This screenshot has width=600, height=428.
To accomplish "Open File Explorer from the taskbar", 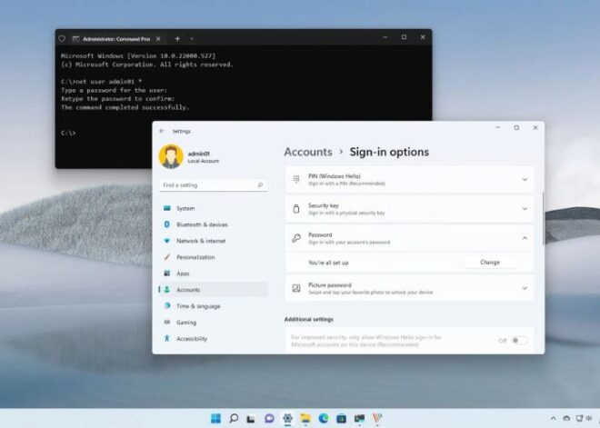I will click(305, 418).
